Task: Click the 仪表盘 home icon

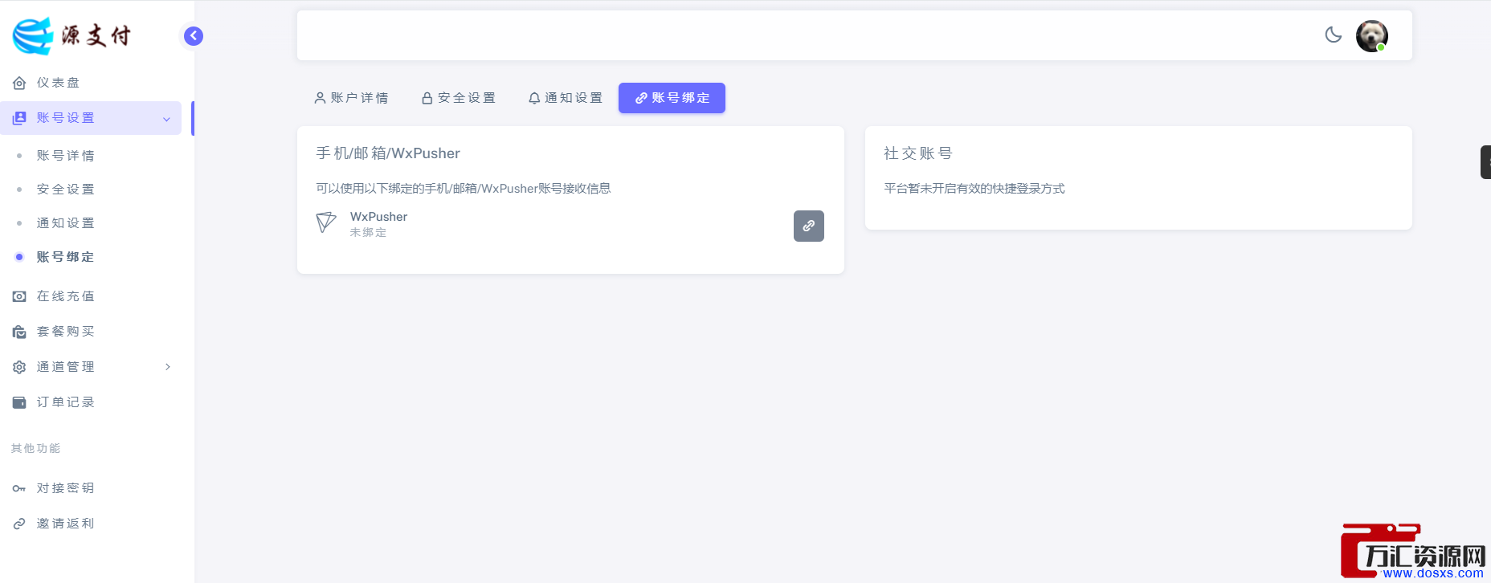Action: (x=19, y=83)
